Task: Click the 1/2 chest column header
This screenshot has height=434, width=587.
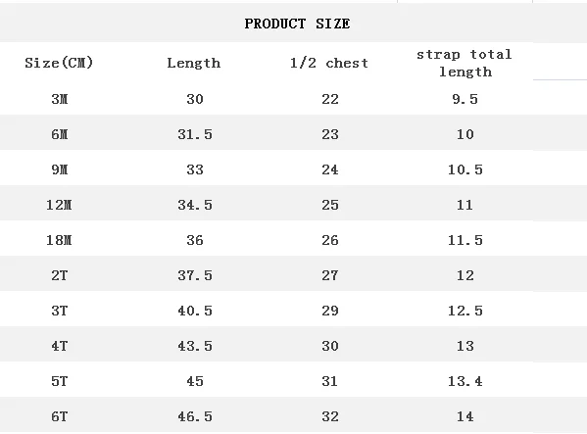Action: tap(329, 63)
